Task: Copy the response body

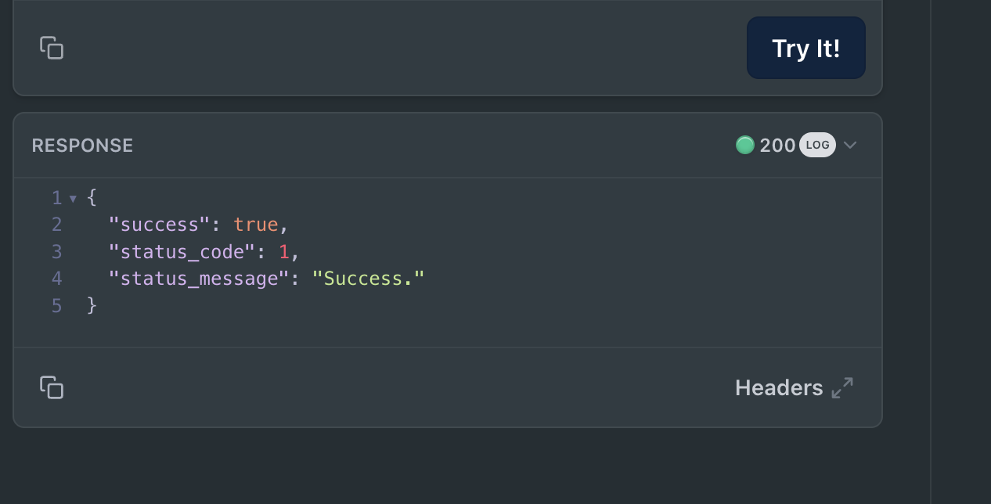Action: tap(52, 387)
